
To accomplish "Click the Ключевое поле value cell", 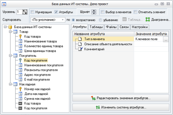I will tap(149, 39).
